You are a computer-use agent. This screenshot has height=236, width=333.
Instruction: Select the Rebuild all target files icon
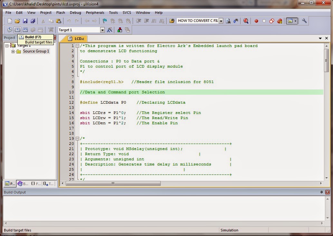(x=25, y=29)
